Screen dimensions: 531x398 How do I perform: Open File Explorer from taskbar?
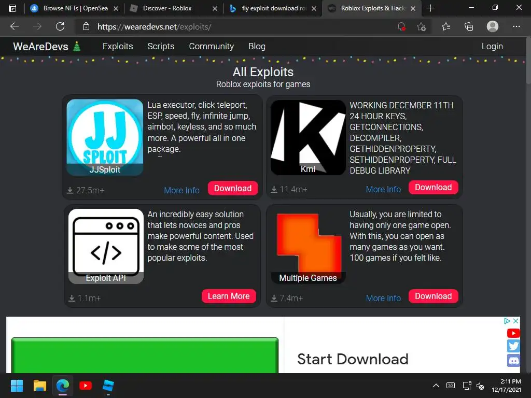point(39,386)
